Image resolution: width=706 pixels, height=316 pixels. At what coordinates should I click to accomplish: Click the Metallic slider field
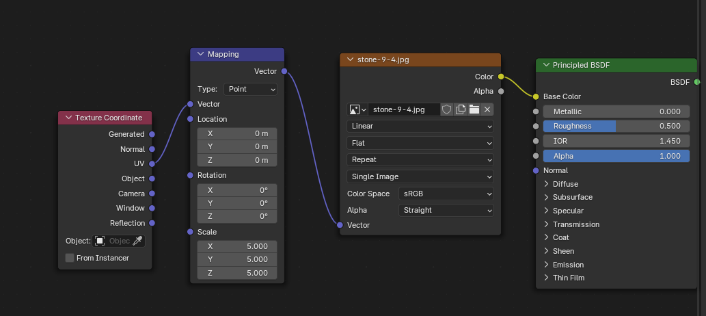(x=616, y=111)
